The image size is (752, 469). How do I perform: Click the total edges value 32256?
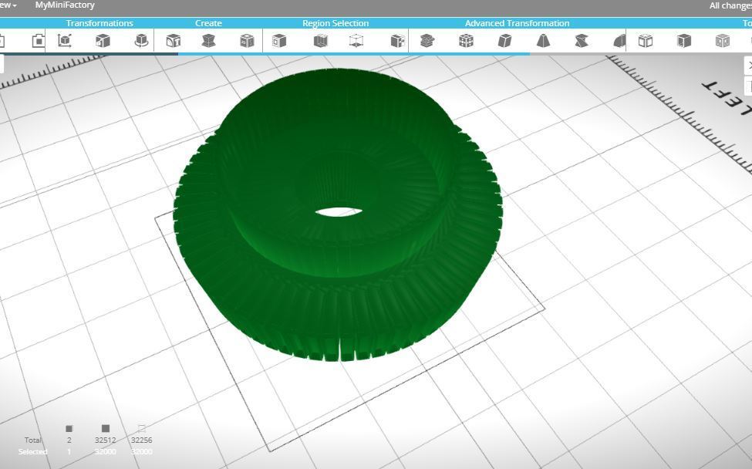tap(141, 440)
